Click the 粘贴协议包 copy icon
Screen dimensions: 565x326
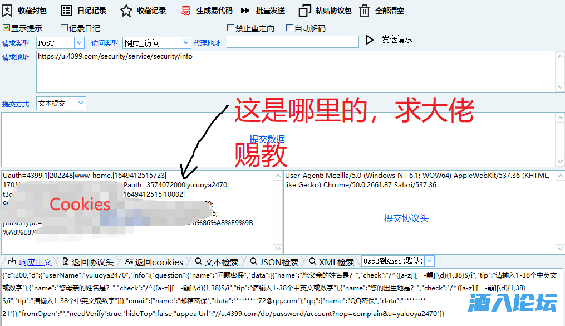pos(304,11)
